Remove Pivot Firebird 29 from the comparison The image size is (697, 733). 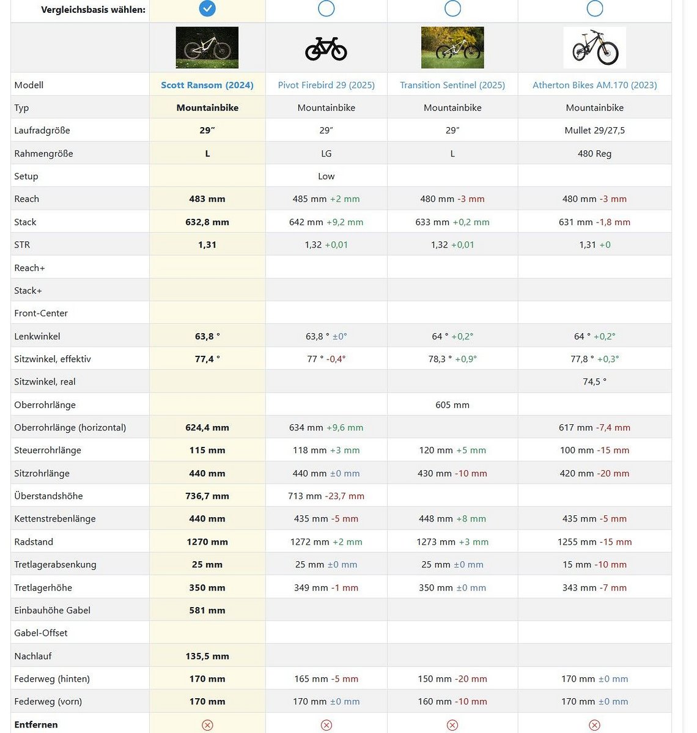pos(326,724)
